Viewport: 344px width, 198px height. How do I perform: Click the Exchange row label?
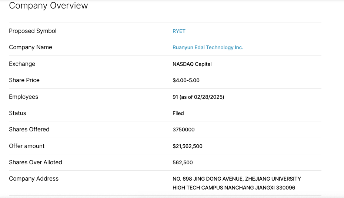pyautogui.click(x=22, y=64)
